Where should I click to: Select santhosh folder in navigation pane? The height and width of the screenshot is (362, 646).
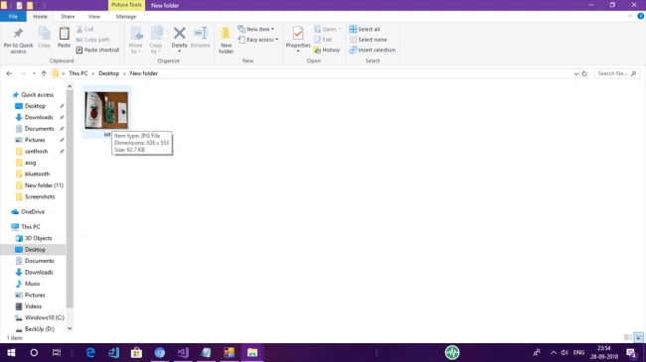pos(36,152)
